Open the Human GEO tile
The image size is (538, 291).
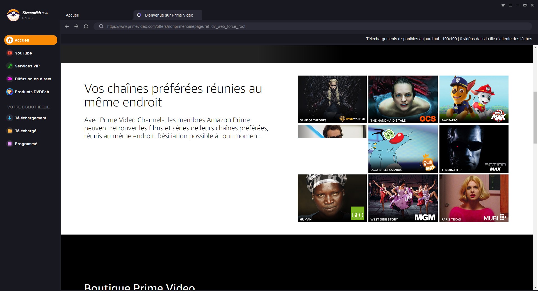332,198
